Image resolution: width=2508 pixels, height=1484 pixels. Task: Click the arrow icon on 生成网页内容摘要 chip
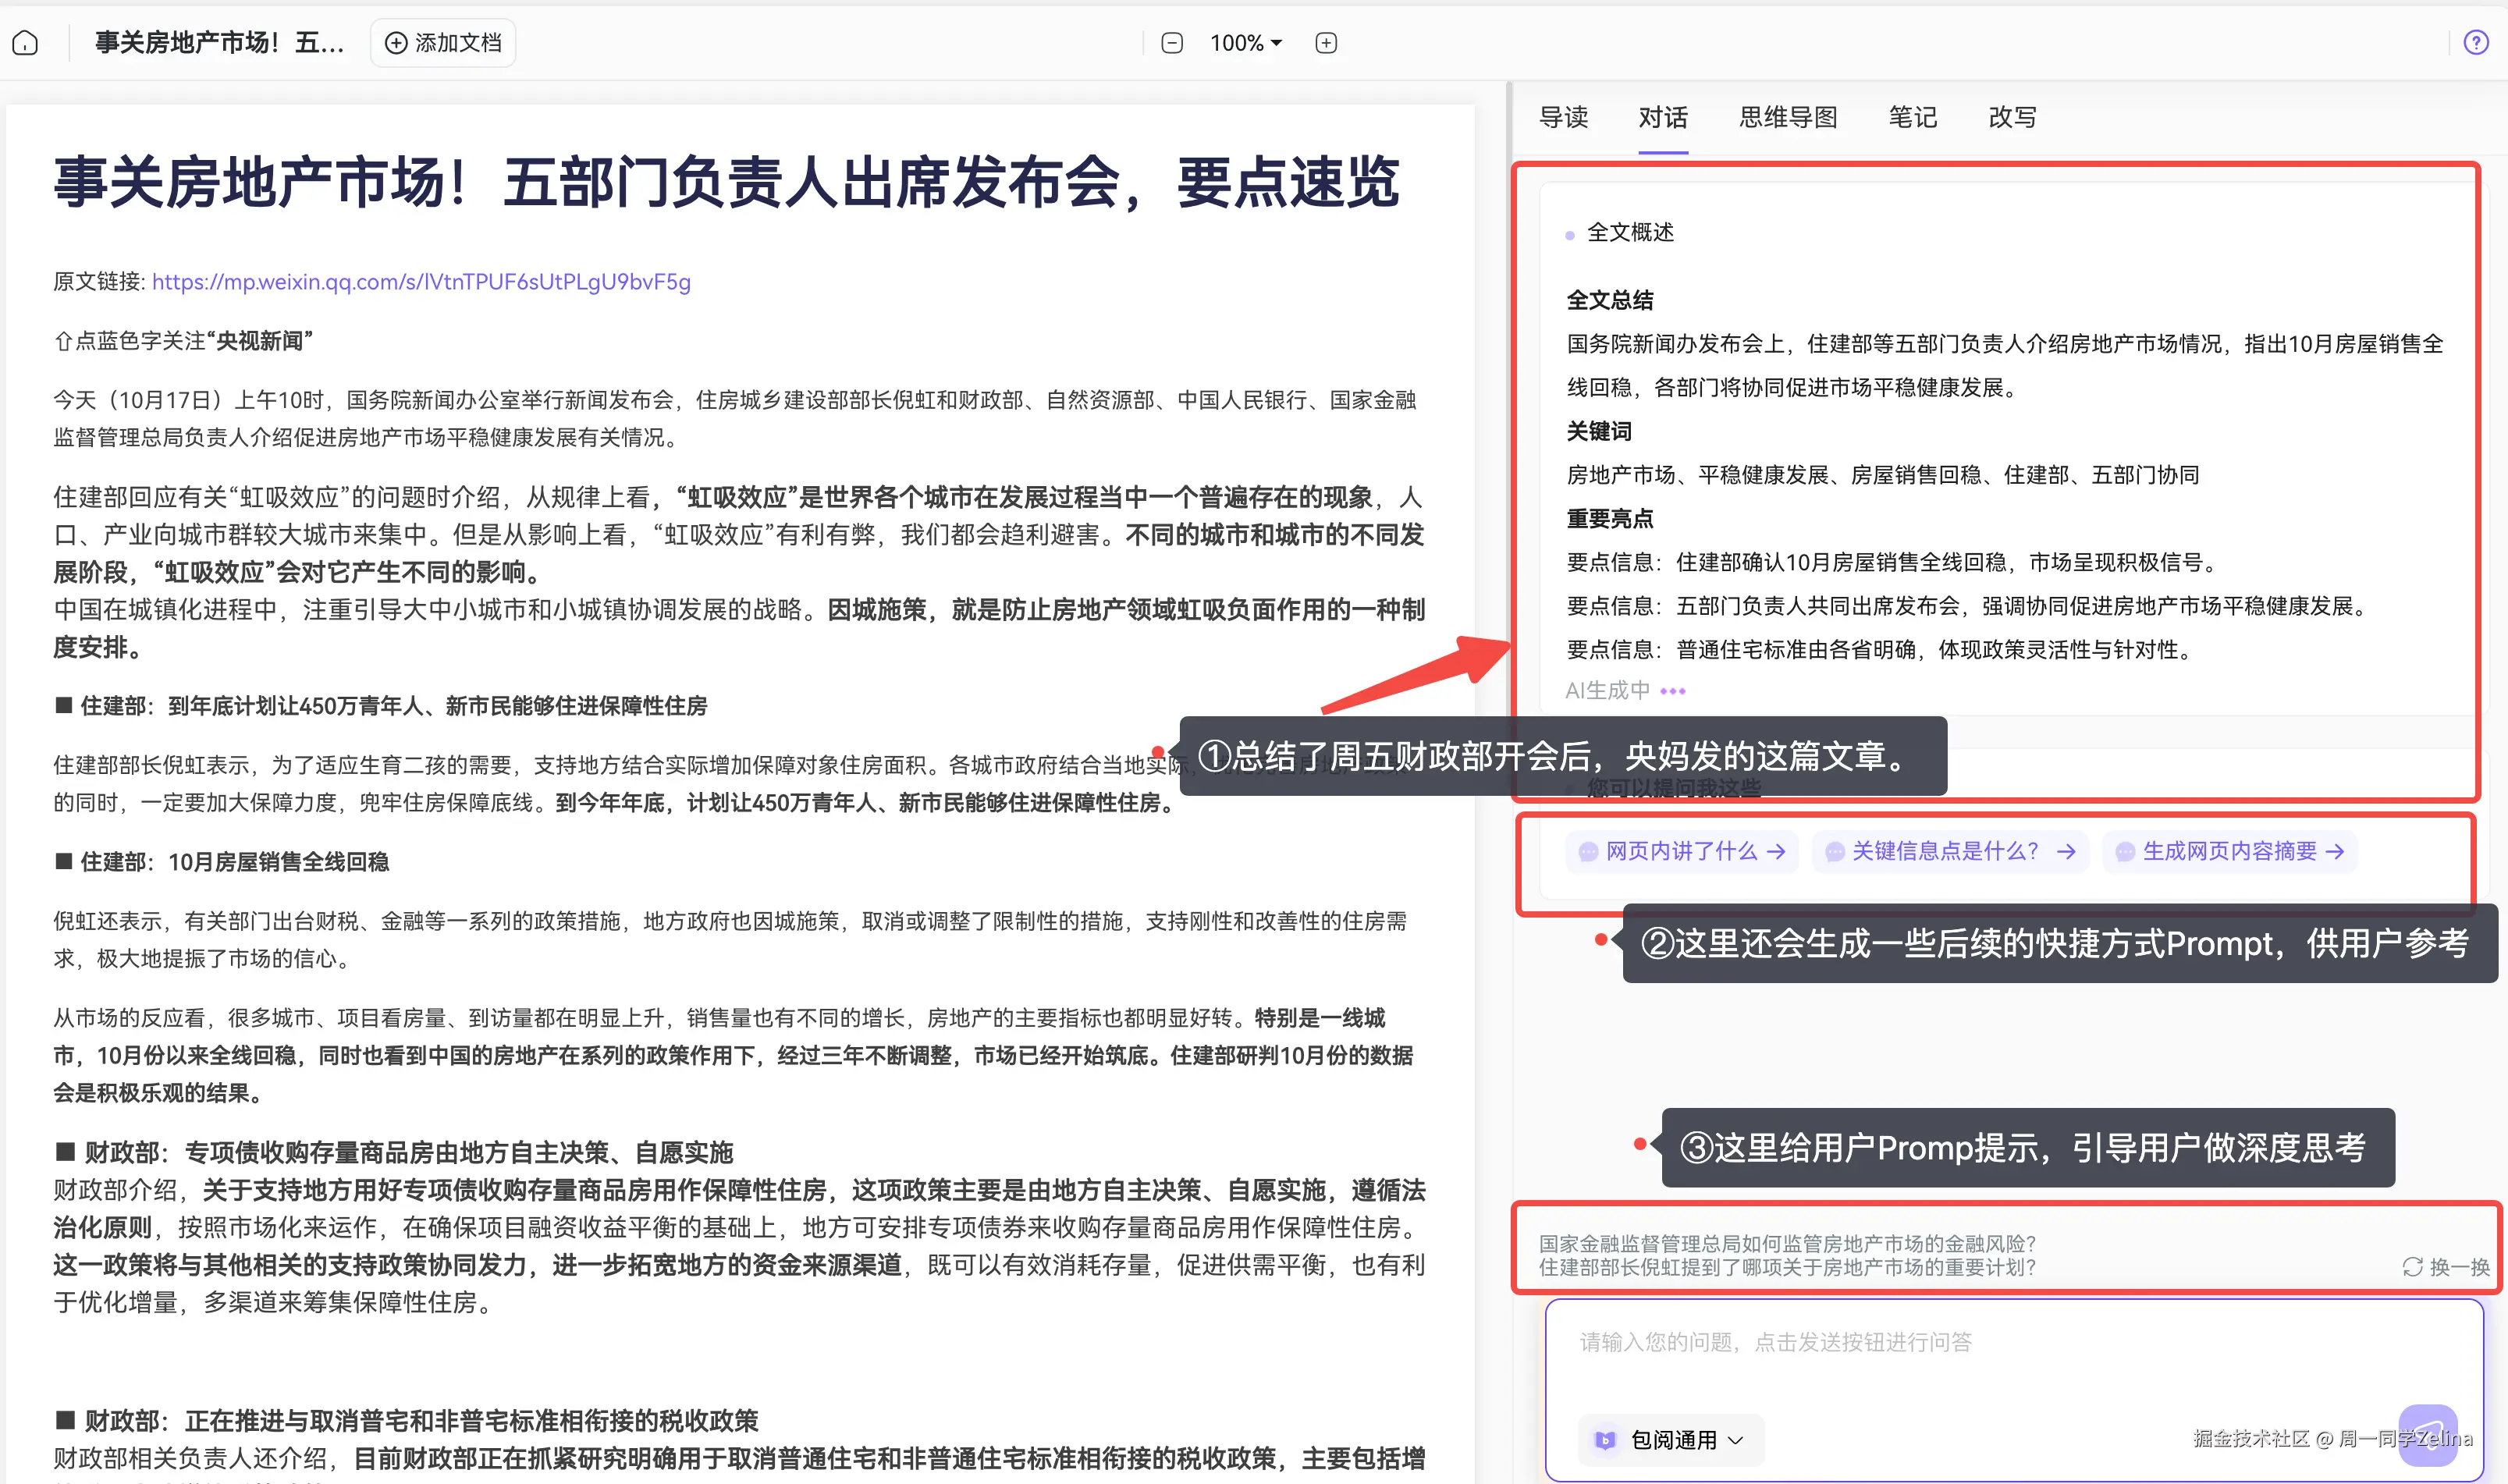[x=2336, y=852]
